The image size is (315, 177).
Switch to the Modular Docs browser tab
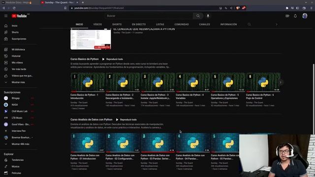coord(19,2)
